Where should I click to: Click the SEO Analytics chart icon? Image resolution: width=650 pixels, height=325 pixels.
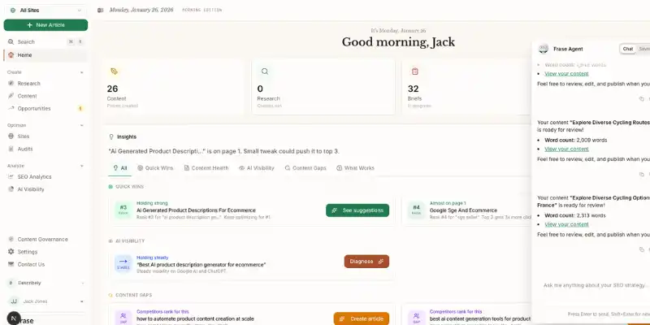(x=11, y=176)
